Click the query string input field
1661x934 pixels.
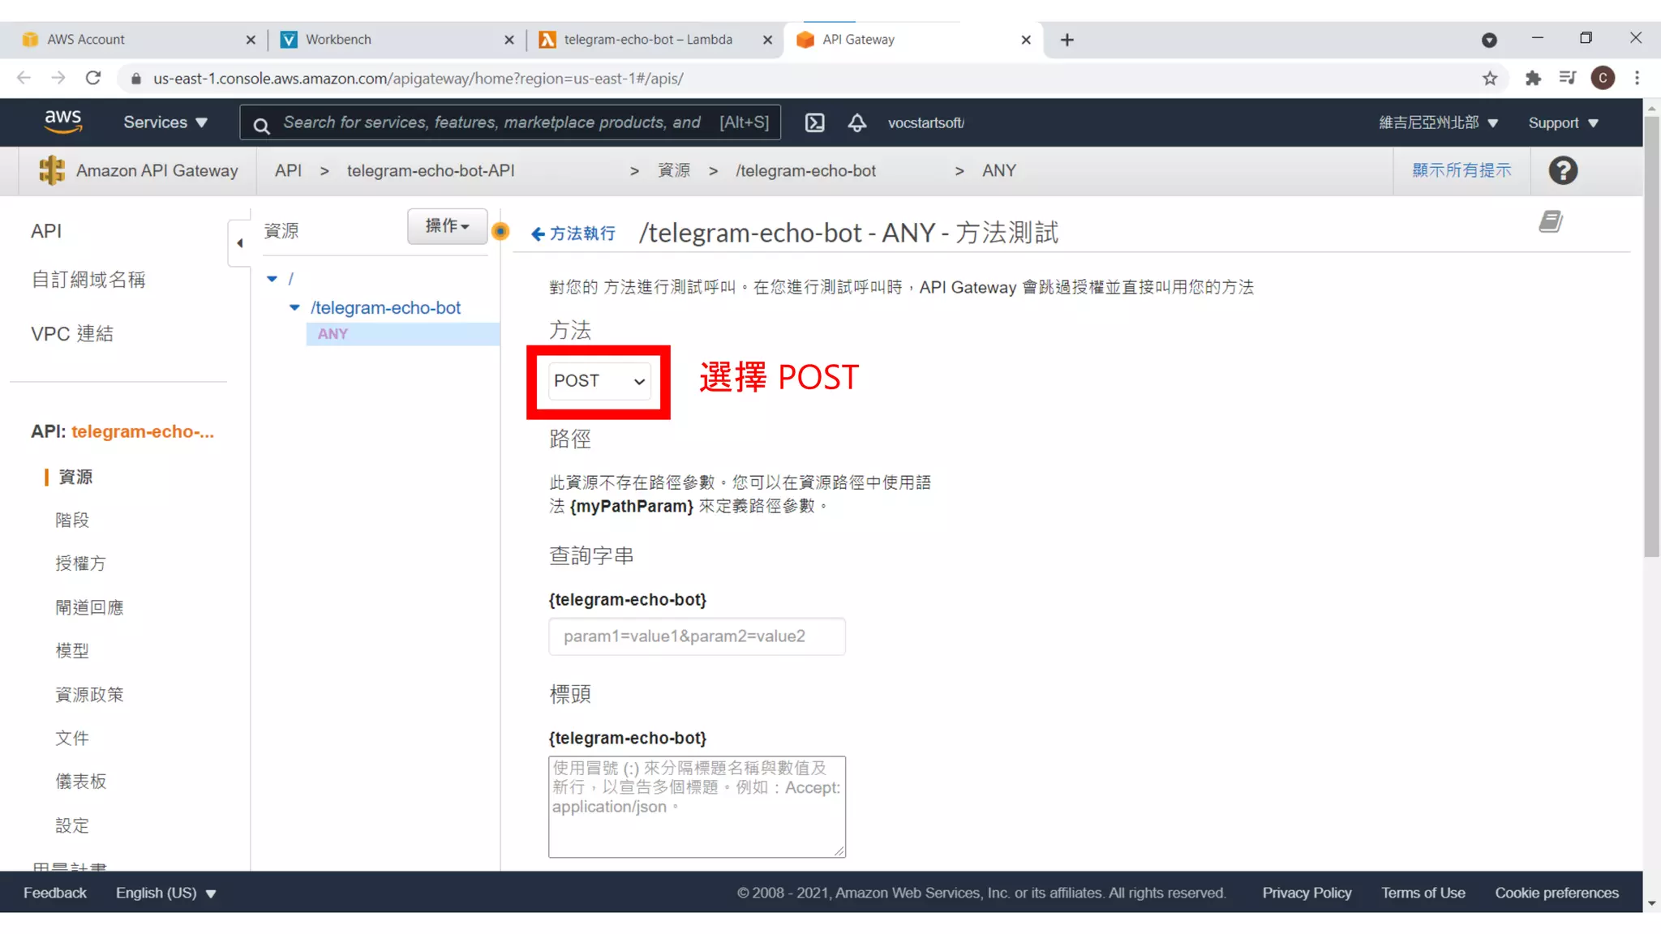697,636
